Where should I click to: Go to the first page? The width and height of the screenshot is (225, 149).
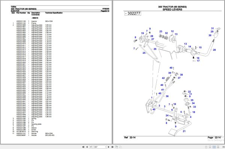click(x=83, y=147)
